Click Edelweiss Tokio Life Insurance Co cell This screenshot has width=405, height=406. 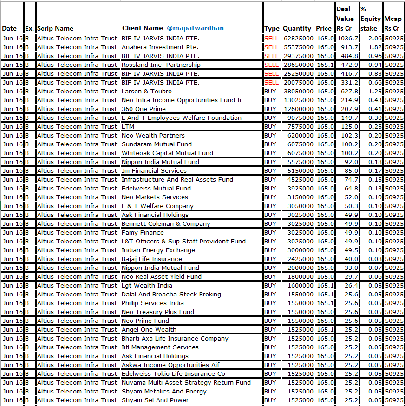[192, 373]
